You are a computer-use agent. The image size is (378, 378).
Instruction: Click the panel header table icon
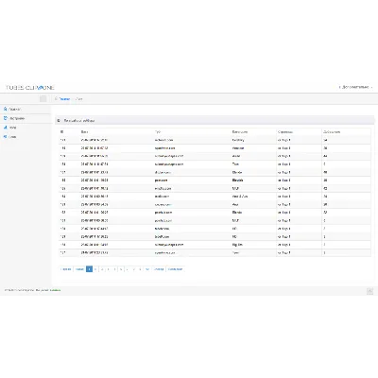point(59,121)
